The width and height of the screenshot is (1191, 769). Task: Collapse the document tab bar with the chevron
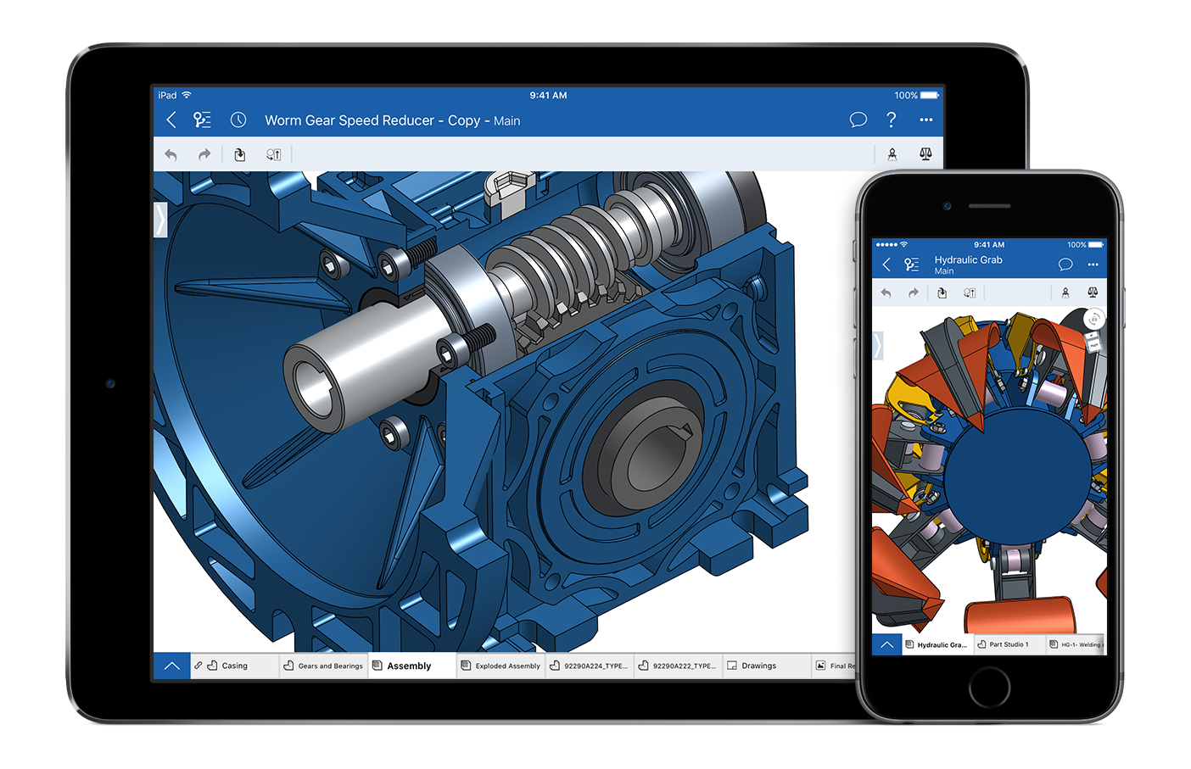tap(172, 665)
